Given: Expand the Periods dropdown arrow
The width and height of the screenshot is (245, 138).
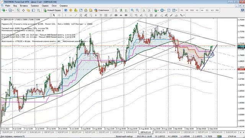Looking at the screenshot, I should 165,10.
